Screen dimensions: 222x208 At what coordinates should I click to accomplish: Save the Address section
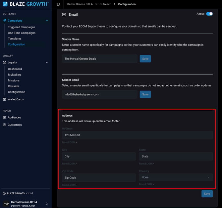click(x=207, y=194)
